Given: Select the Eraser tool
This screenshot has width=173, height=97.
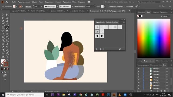Looking at the screenshot, I should [x=7, y=31].
